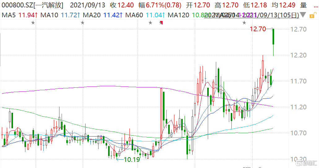The image size is (319, 168).
Task: Click the 11.70 price axis label
Action: tap(299, 81)
